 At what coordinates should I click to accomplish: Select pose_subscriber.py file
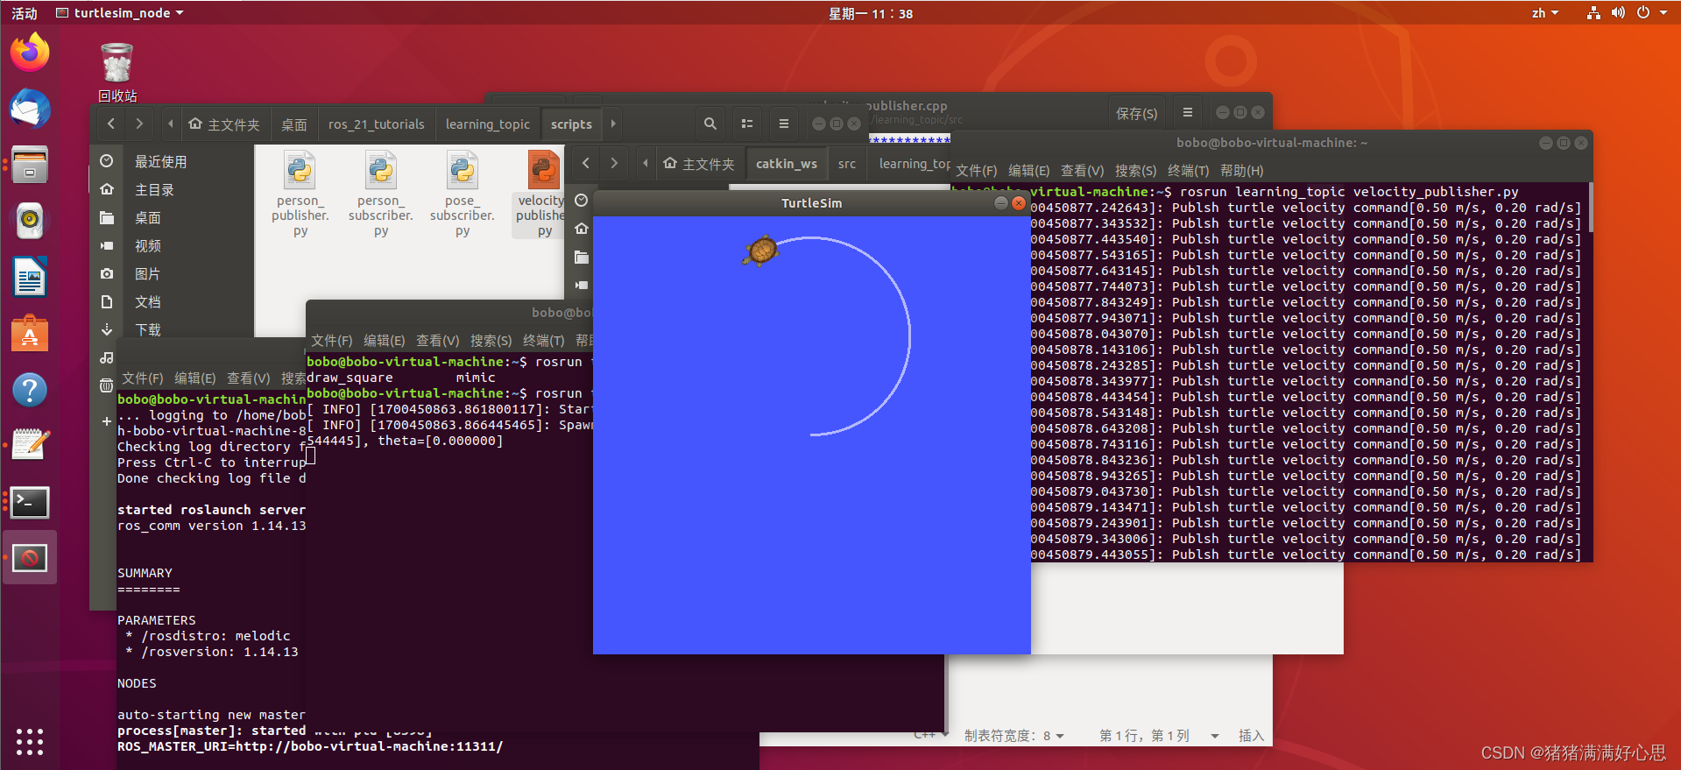[463, 194]
